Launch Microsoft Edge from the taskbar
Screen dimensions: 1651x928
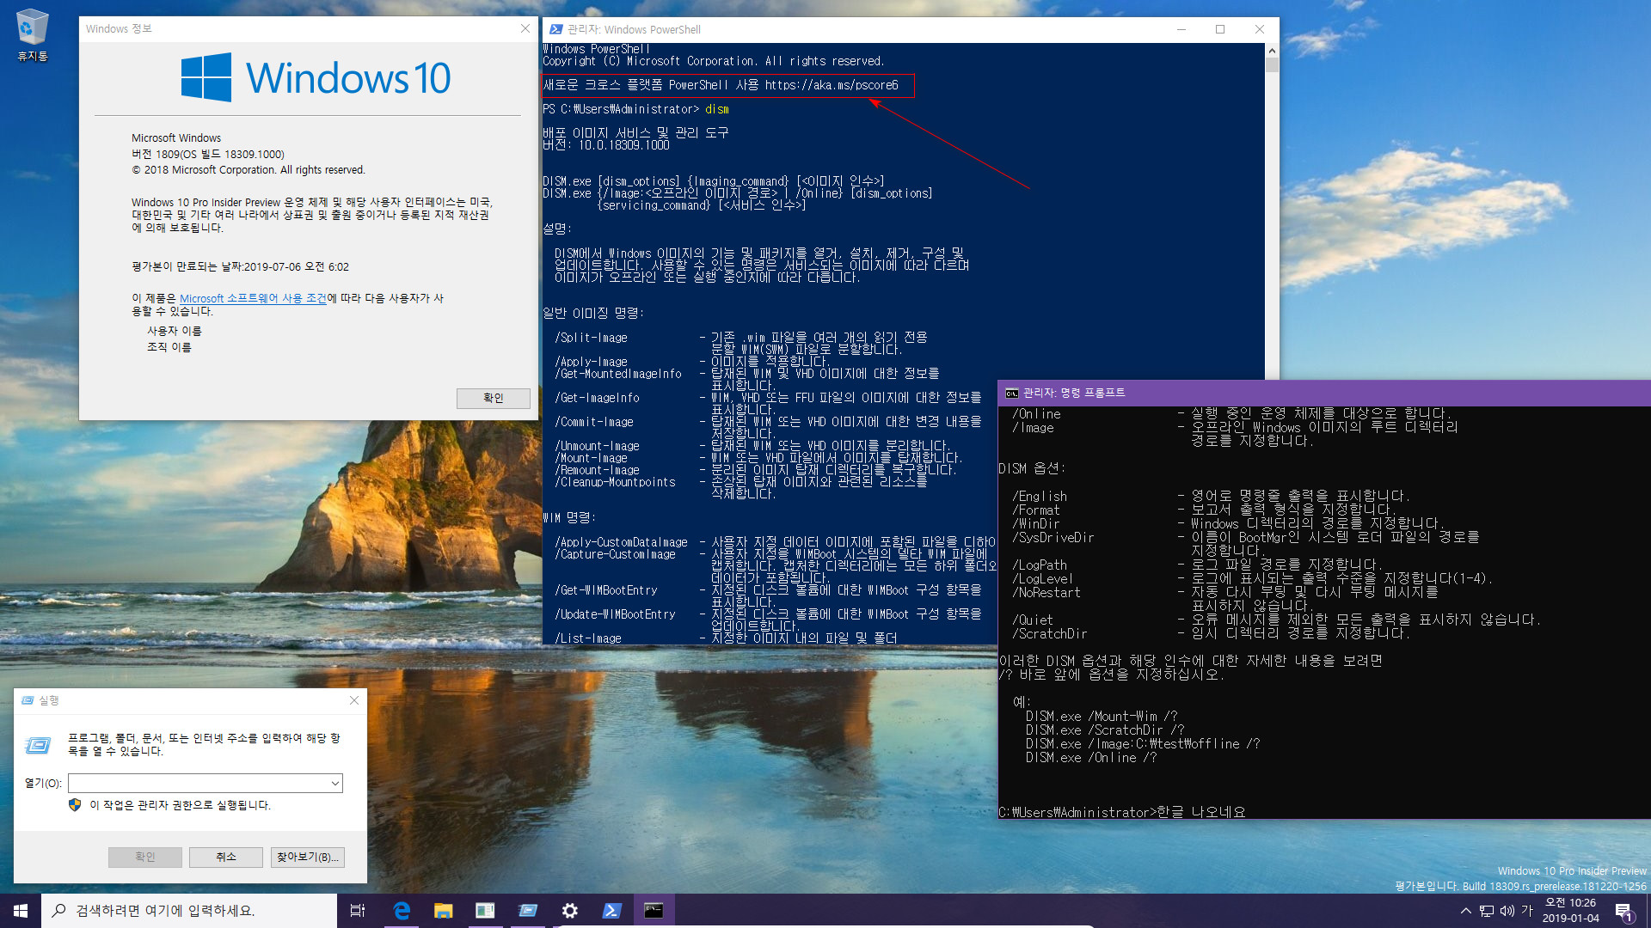tap(402, 911)
